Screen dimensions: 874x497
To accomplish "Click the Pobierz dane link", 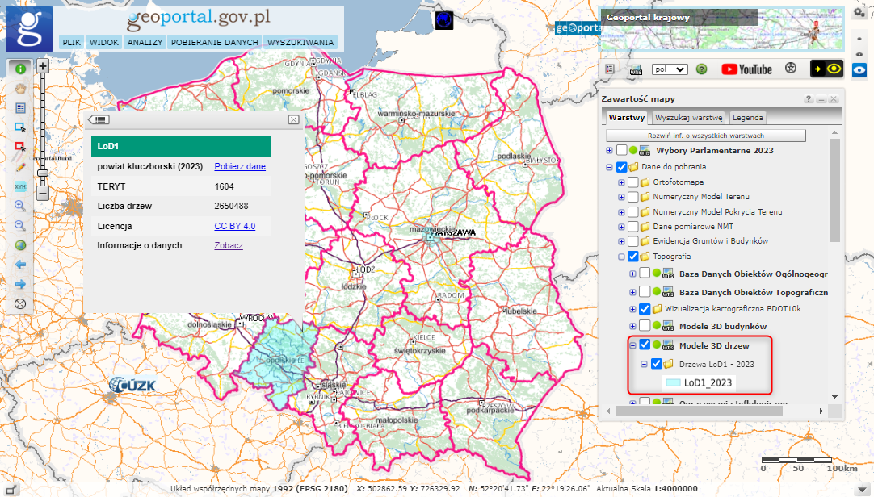I will point(240,166).
